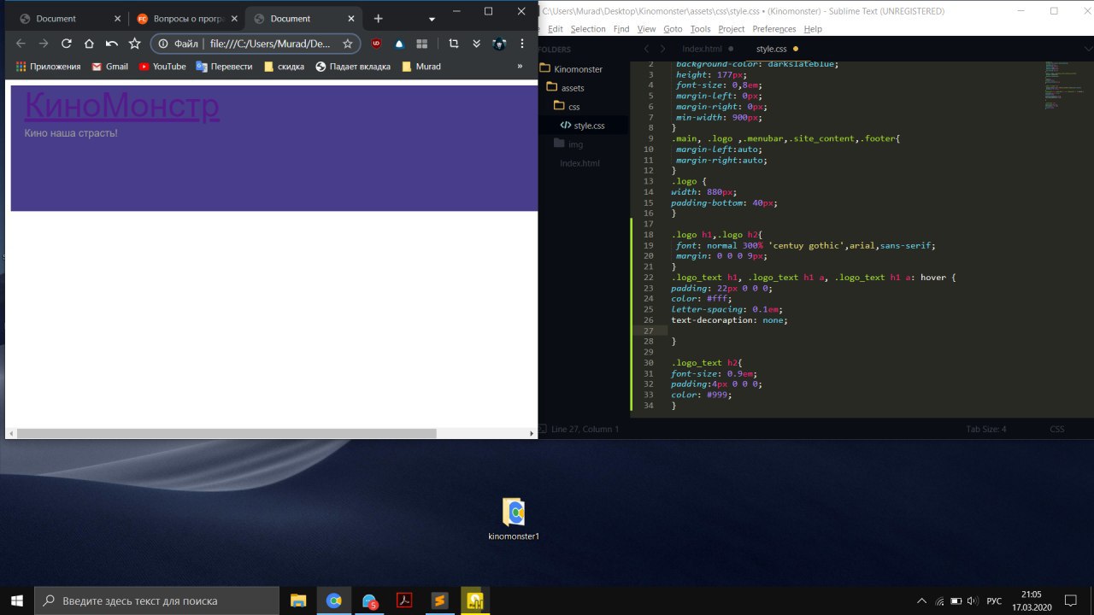Open the YouTube bookmark
This screenshot has width=1094, height=615.
[x=162, y=67]
